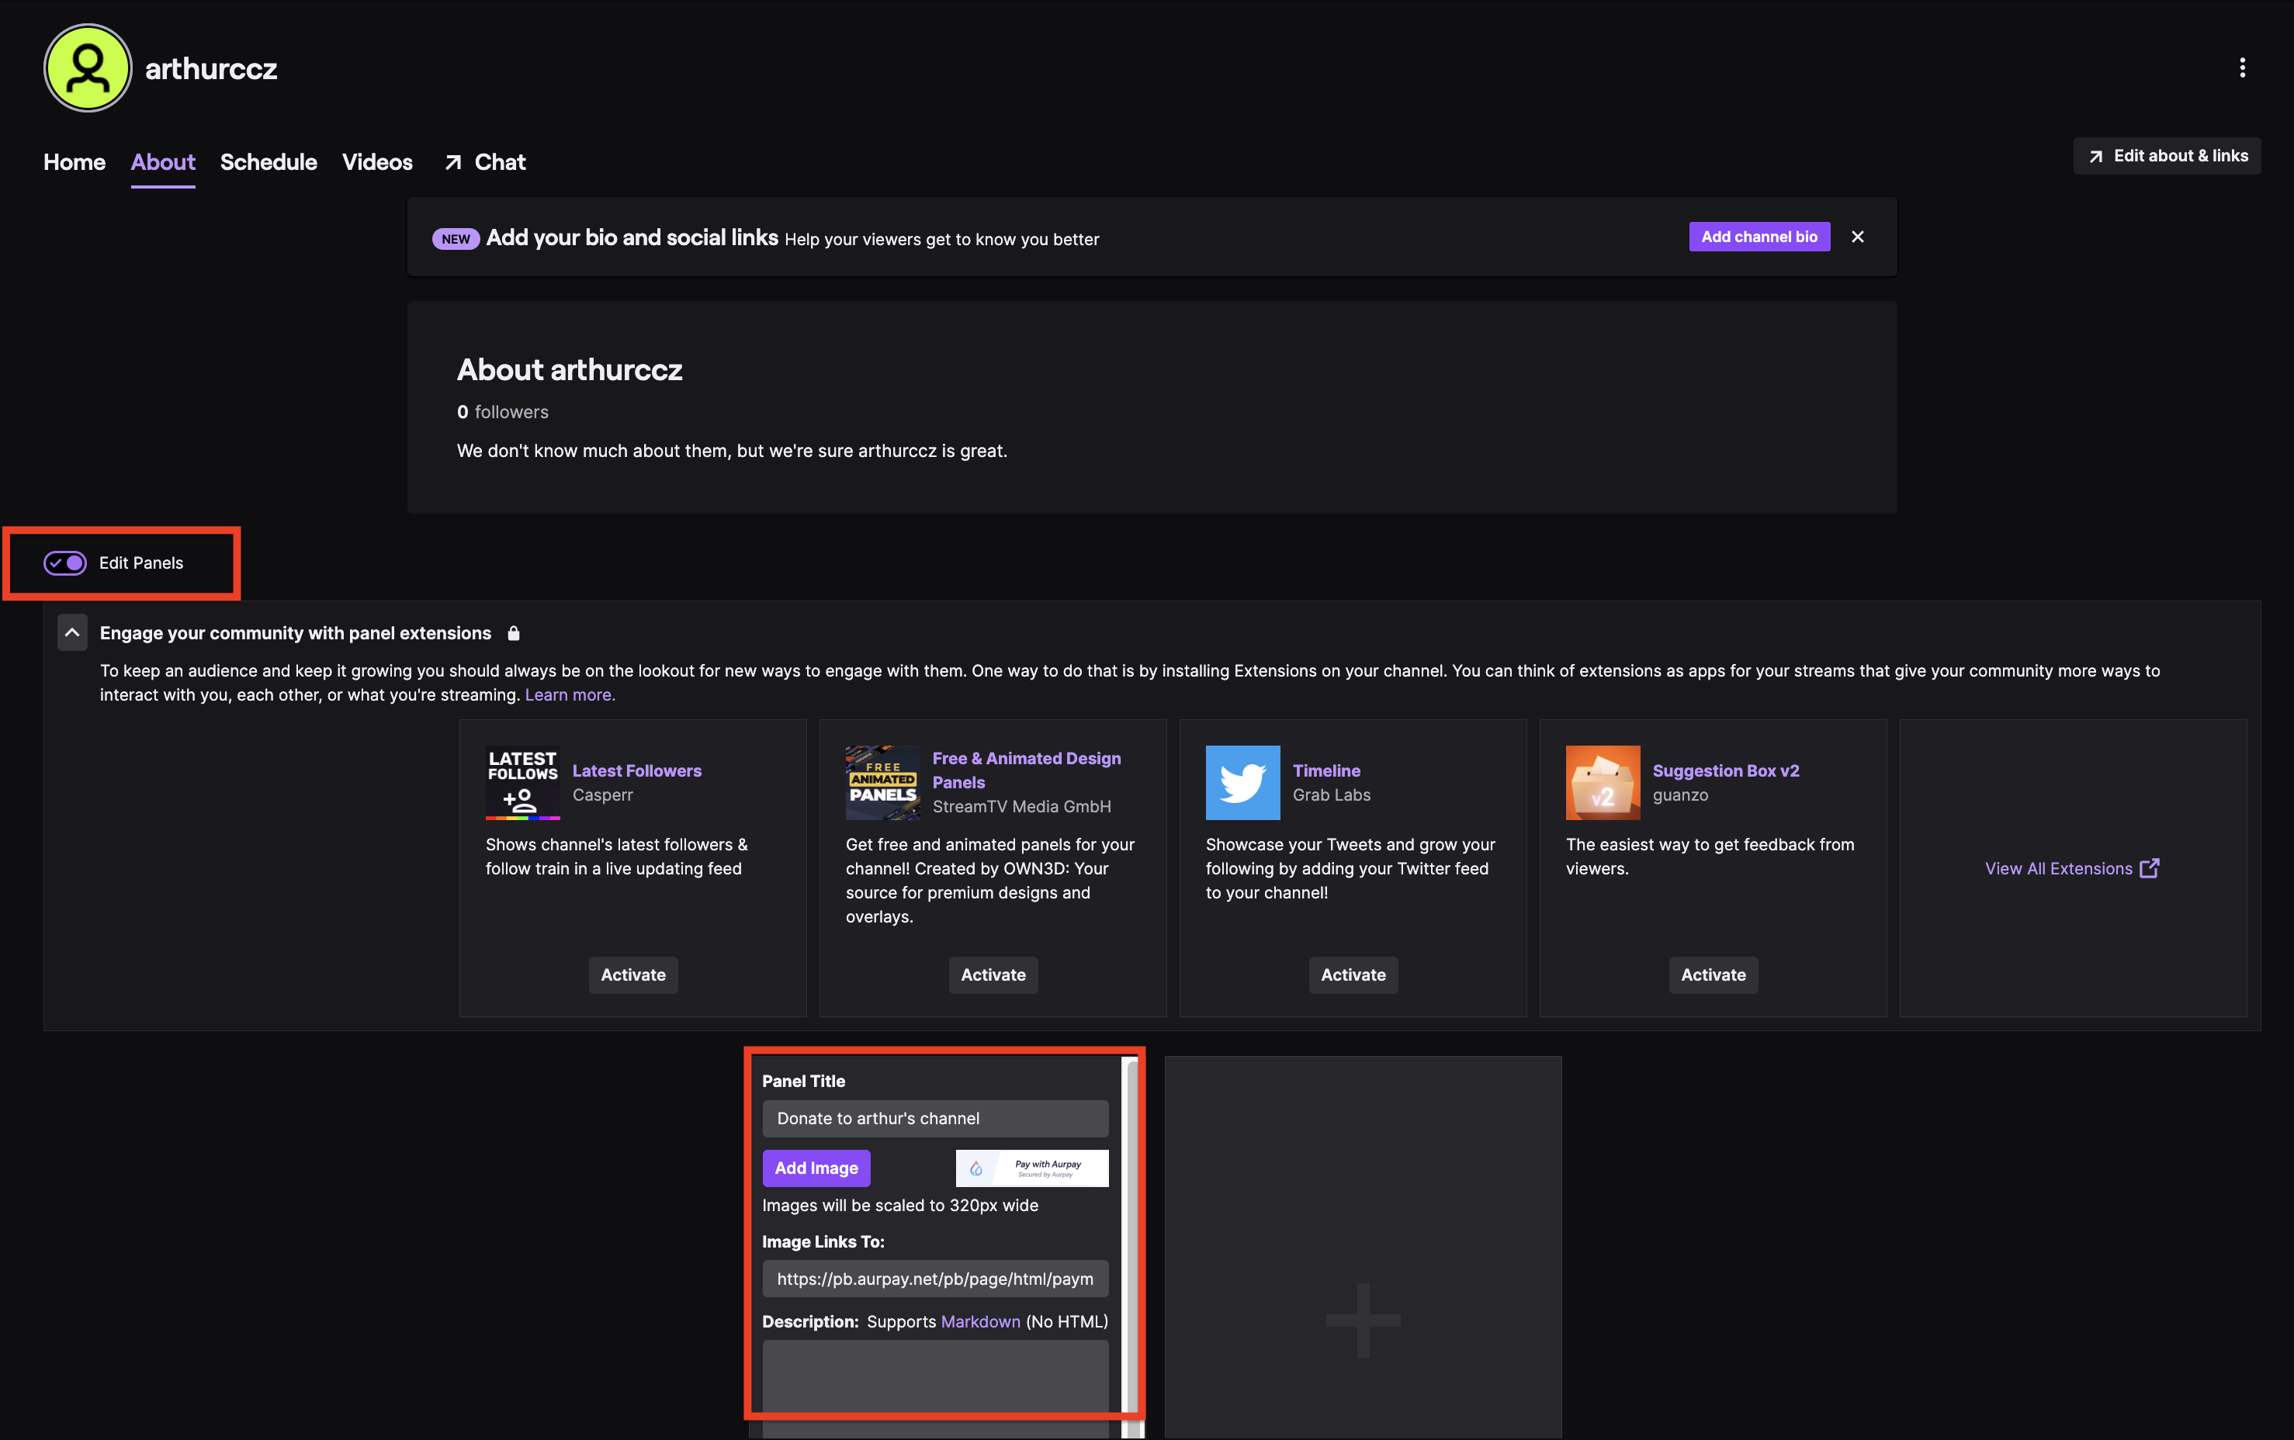Dismiss the bio banner with X

[x=1857, y=237]
